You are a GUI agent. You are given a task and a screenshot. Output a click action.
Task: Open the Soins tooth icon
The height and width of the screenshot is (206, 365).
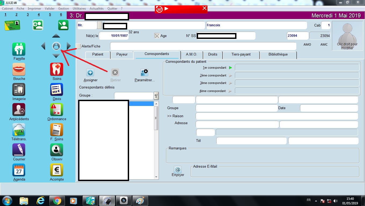[x=57, y=69]
